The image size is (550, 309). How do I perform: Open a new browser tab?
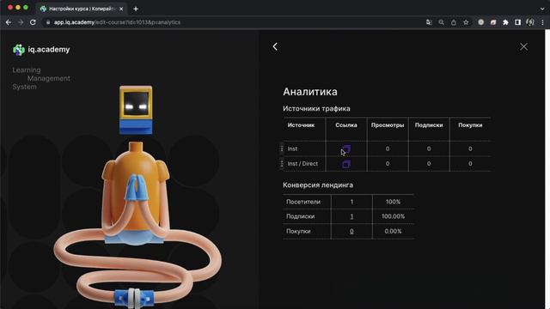(x=136, y=9)
